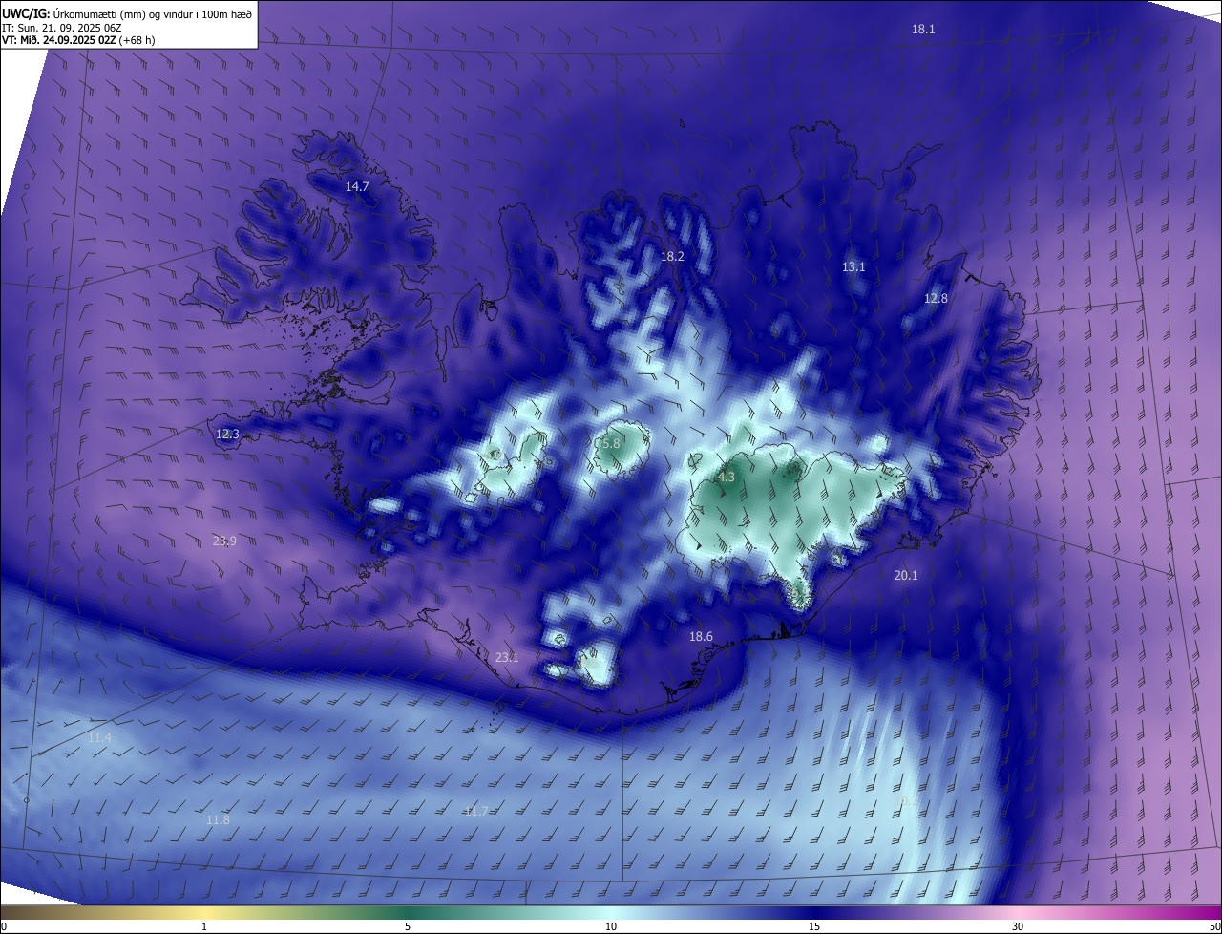This screenshot has width=1222, height=934.
Task: Click the 11.7 value south of Iceland
Action: click(x=475, y=812)
